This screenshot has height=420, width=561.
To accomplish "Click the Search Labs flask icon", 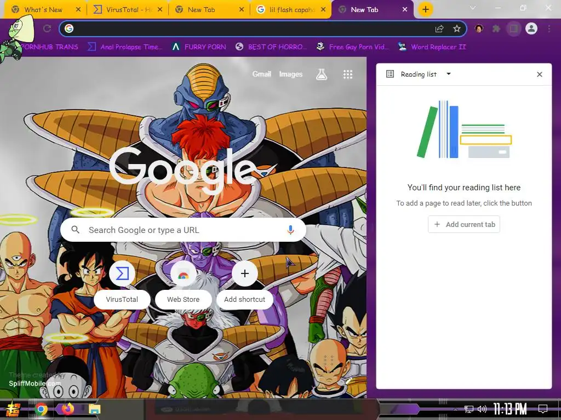I will tap(321, 74).
